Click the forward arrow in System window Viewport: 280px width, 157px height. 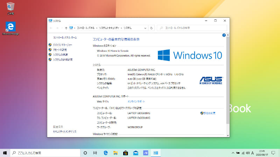57,28
